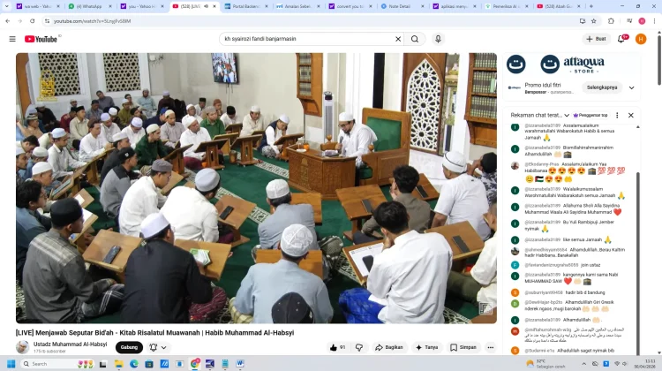Screen dimensions: 662x371
Task: Click the attaqwa store ad banner
Action: click(x=571, y=64)
